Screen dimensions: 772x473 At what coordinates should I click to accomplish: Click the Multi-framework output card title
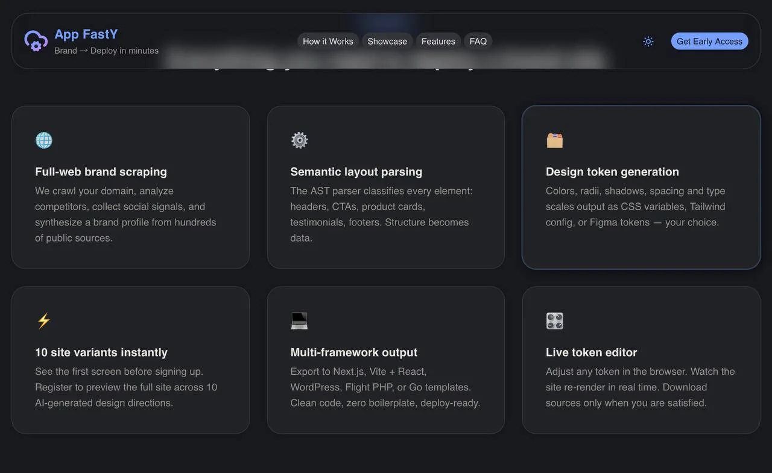(354, 352)
